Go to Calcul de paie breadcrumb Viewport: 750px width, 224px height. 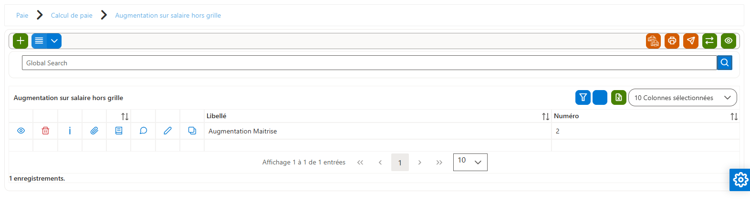point(72,15)
